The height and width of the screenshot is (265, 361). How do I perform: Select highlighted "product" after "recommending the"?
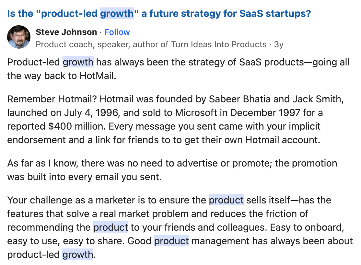click(111, 227)
